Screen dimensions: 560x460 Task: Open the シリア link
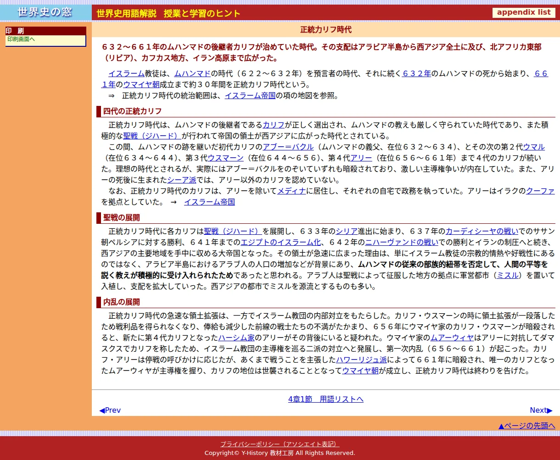point(347,231)
